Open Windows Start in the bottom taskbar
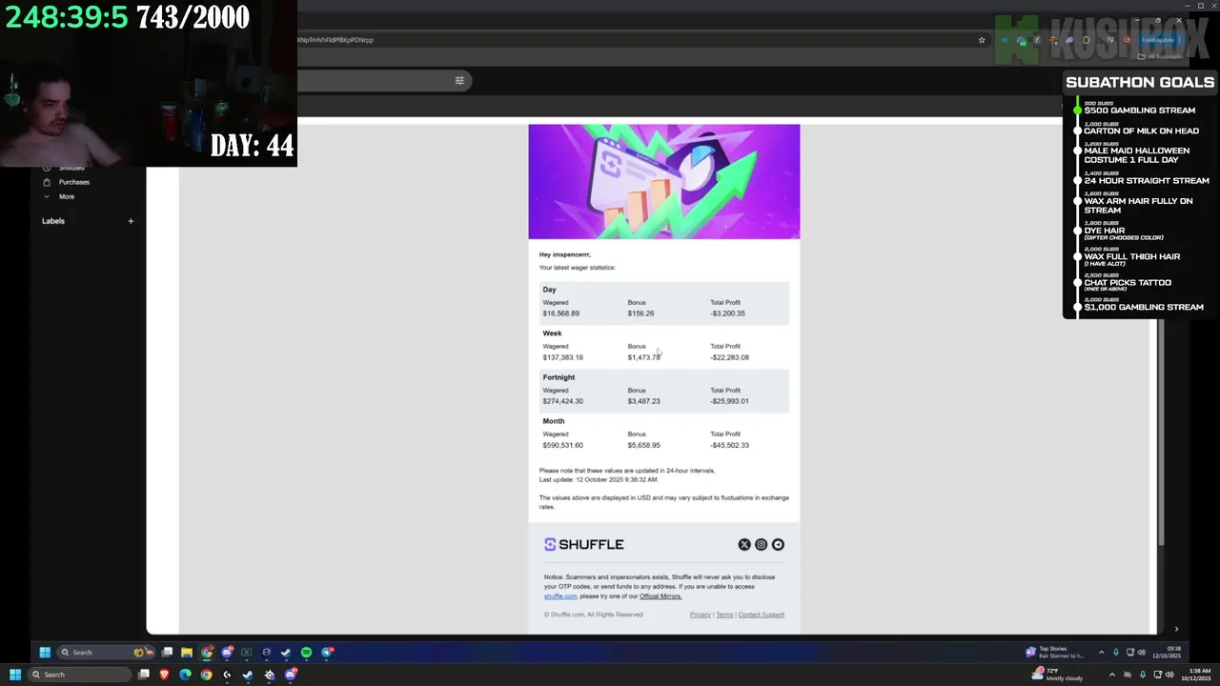This screenshot has height=686, width=1220. click(15, 675)
